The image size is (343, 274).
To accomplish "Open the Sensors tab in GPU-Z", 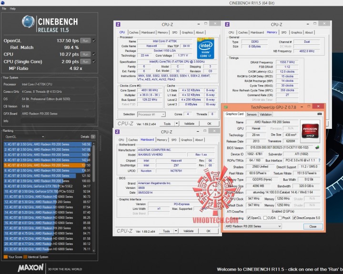I will click(x=252, y=114).
